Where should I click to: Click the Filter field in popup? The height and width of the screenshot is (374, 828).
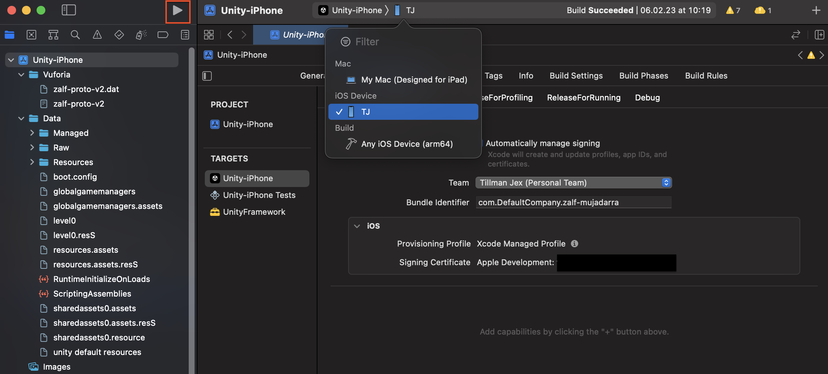pyautogui.click(x=403, y=42)
